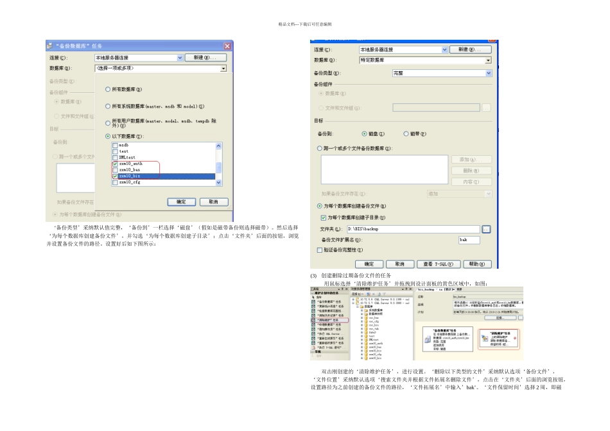Click the database list scrollbar thumb
The image size is (610, 431).
pyautogui.click(x=218, y=167)
